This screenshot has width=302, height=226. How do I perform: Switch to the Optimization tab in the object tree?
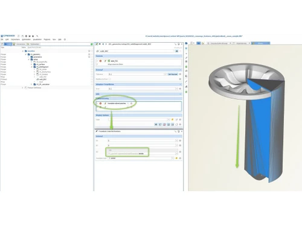[x=33, y=44]
